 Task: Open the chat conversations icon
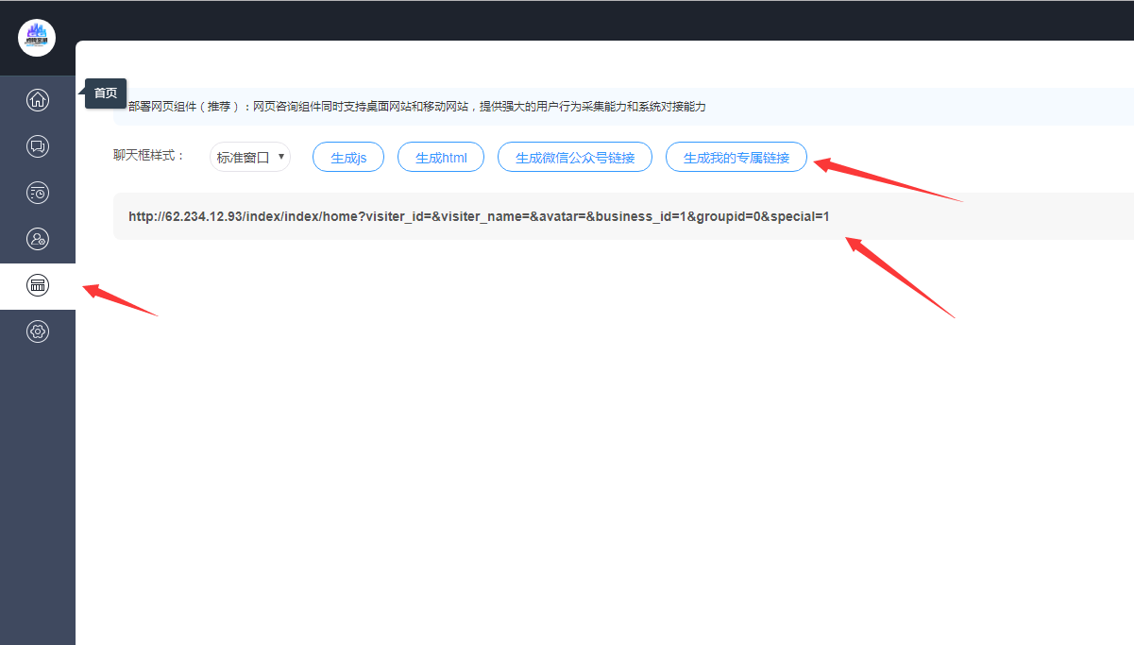tap(38, 145)
